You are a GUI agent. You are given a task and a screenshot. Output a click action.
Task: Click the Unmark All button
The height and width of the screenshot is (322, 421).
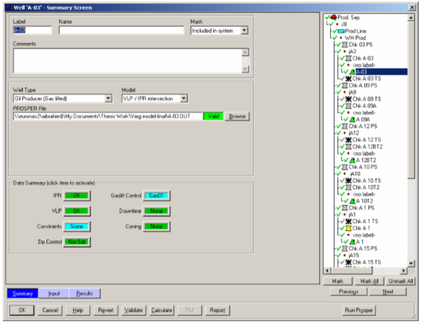pos(400,281)
